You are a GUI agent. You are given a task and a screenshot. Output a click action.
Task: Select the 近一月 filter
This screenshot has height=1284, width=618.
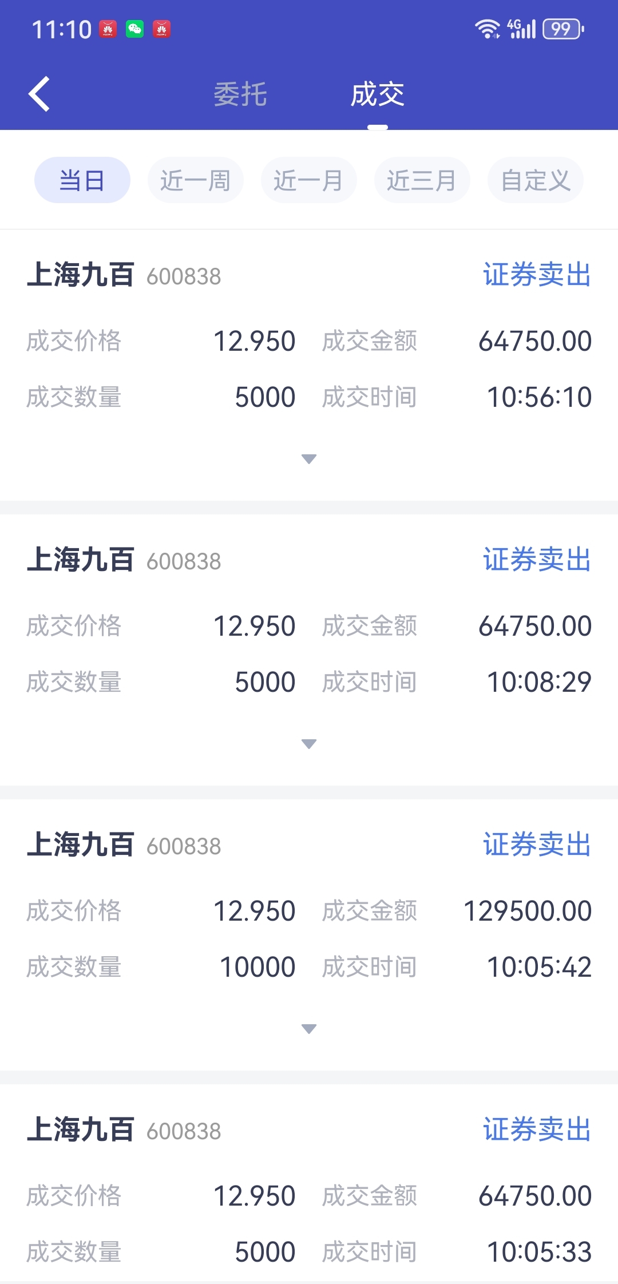click(x=309, y=180)
